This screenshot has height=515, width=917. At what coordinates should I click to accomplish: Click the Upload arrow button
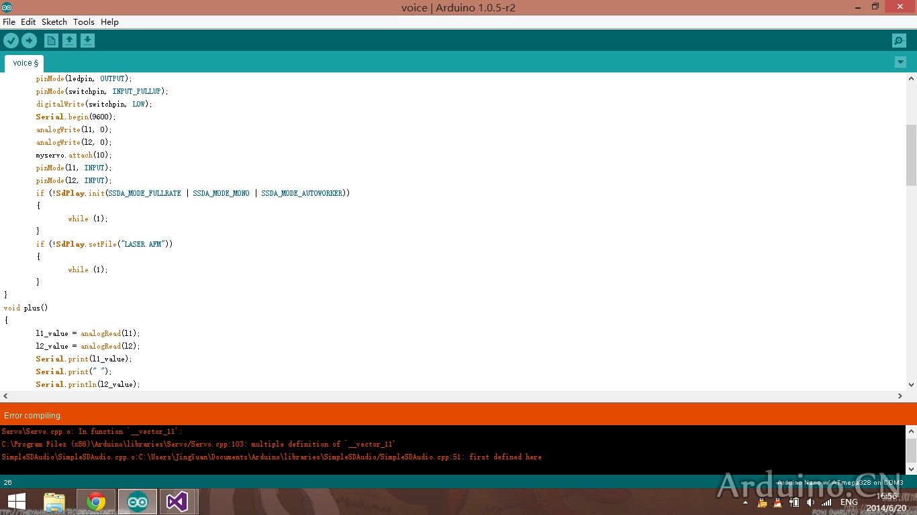pyautogui.click(x=29, y=41)
